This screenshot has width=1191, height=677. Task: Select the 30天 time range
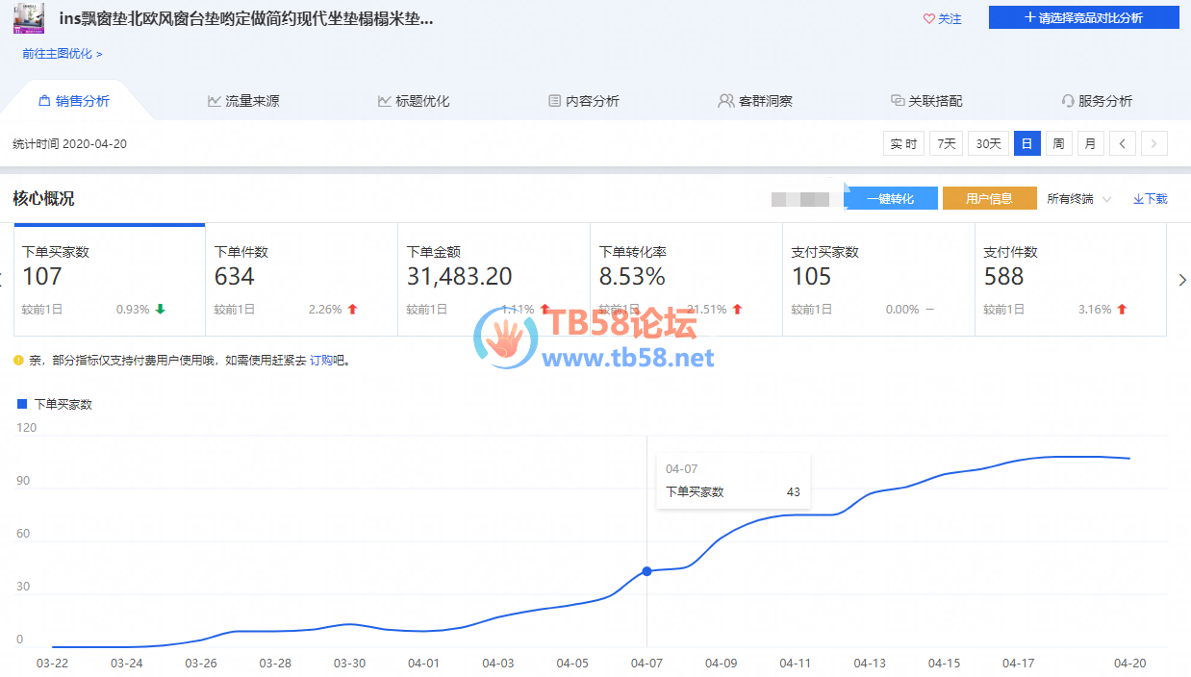click(x=988, y=144)
